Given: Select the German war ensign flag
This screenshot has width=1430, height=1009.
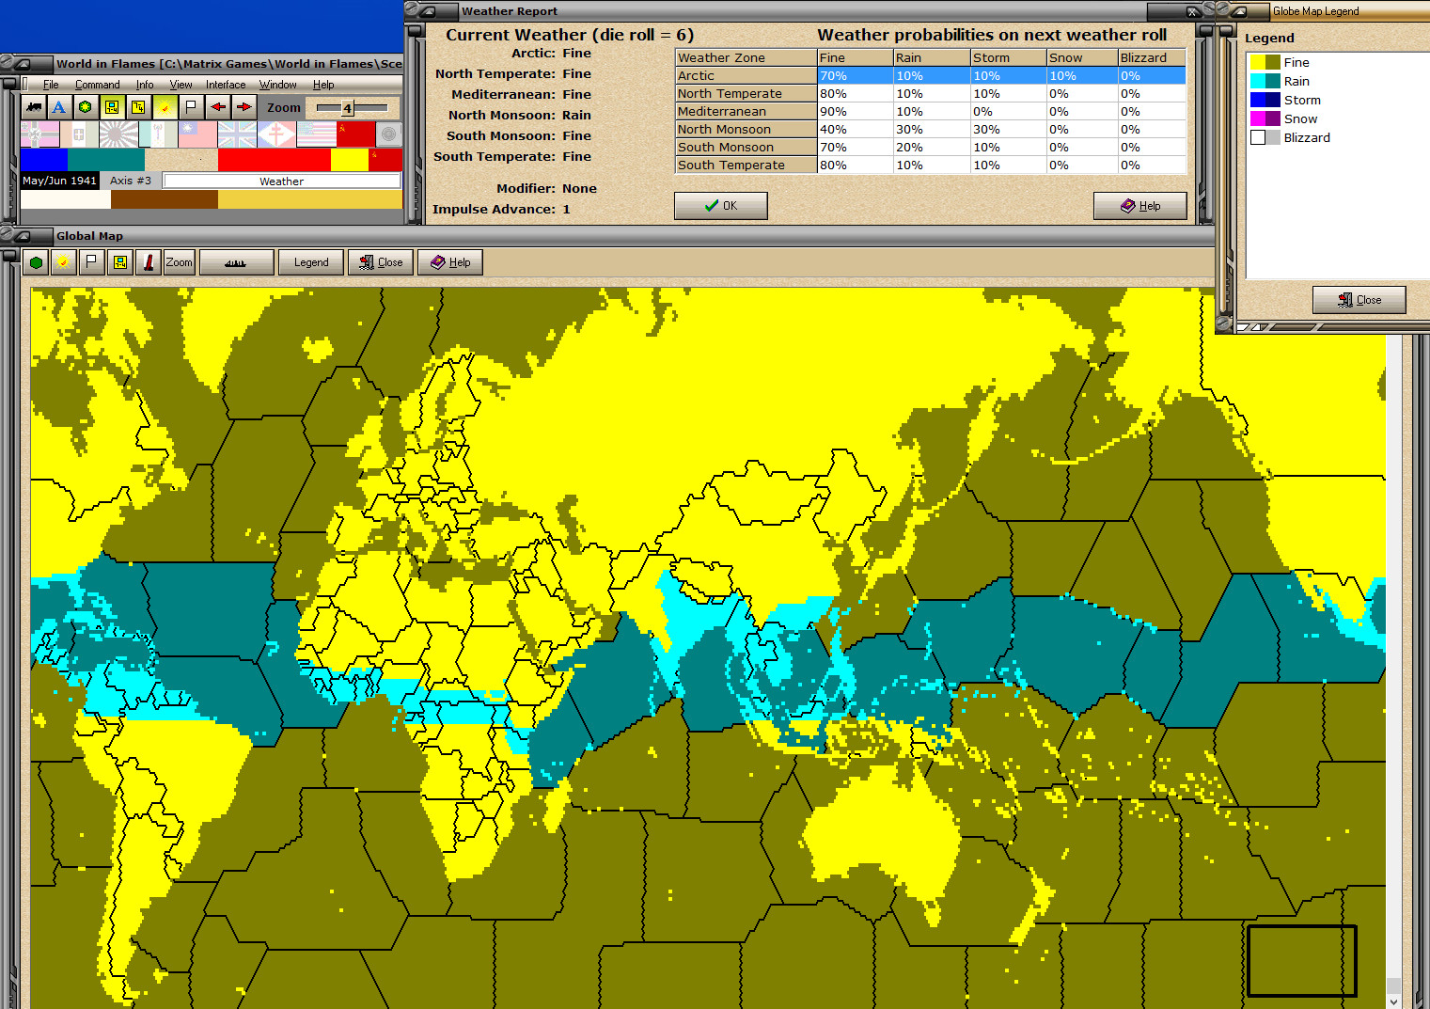Looking at the screenshot, I should [x=39, y=134].
